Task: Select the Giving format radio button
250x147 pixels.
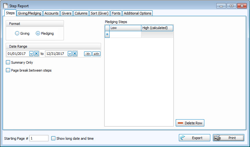Action: coord(17,33)
